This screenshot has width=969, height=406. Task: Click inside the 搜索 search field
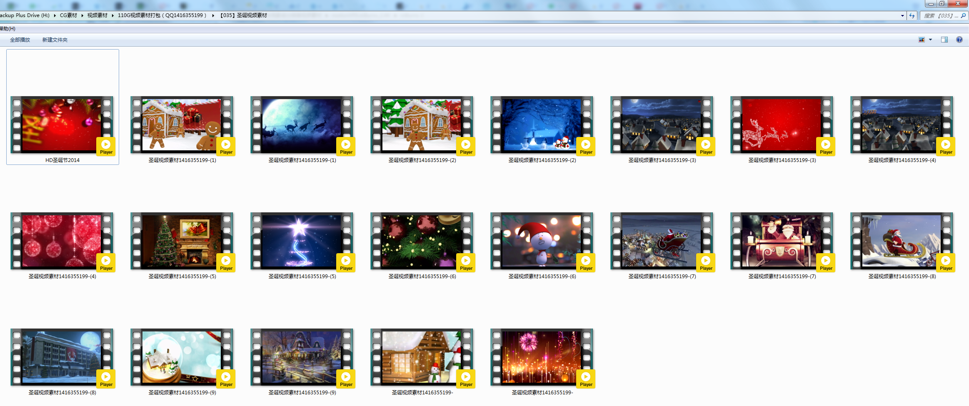(x=939, y=15)
